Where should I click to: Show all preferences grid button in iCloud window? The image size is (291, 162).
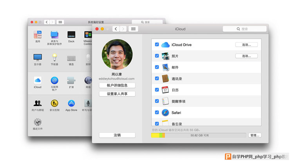(x=133, y=29)
